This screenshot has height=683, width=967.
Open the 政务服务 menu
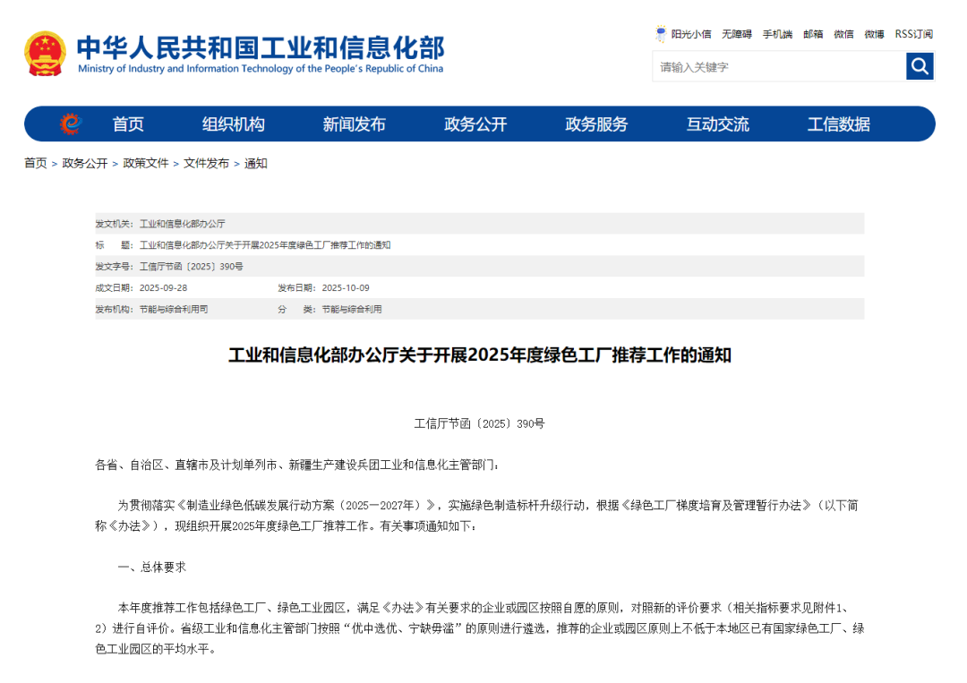[596, 124]
